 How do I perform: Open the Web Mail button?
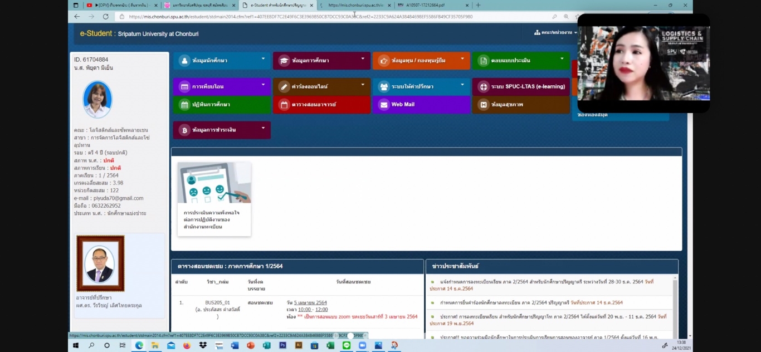[x=421, y=105]
